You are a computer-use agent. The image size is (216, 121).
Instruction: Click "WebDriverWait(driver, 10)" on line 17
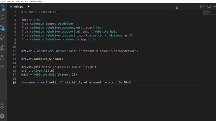tap(55, 75)
